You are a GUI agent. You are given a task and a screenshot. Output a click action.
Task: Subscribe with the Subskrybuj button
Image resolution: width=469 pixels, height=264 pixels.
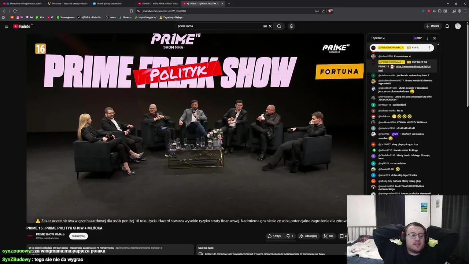coord(78,236)
